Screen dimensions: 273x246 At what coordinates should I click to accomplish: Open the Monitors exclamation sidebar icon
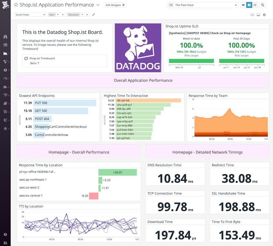pos(5,70)
